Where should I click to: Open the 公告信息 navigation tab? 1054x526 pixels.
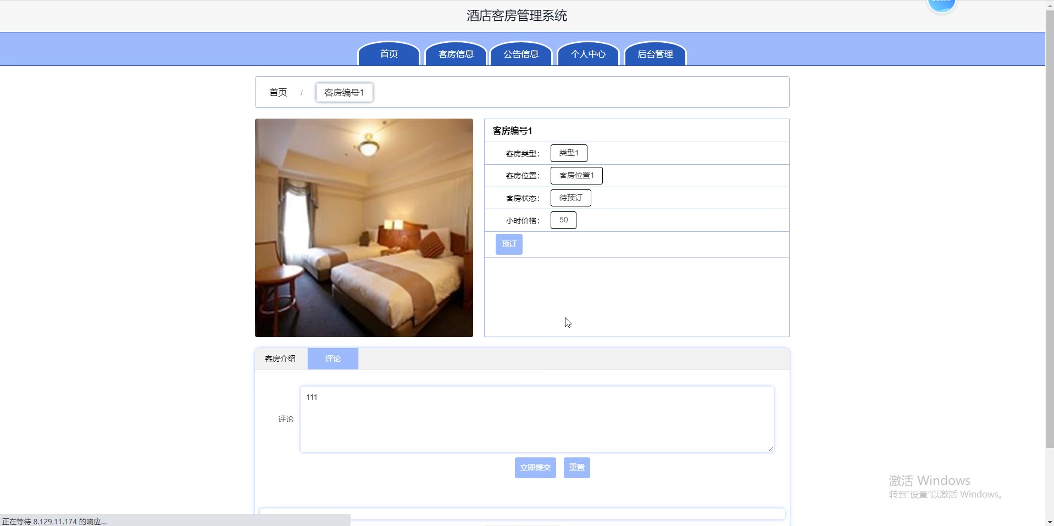click(x=521, y=54)
